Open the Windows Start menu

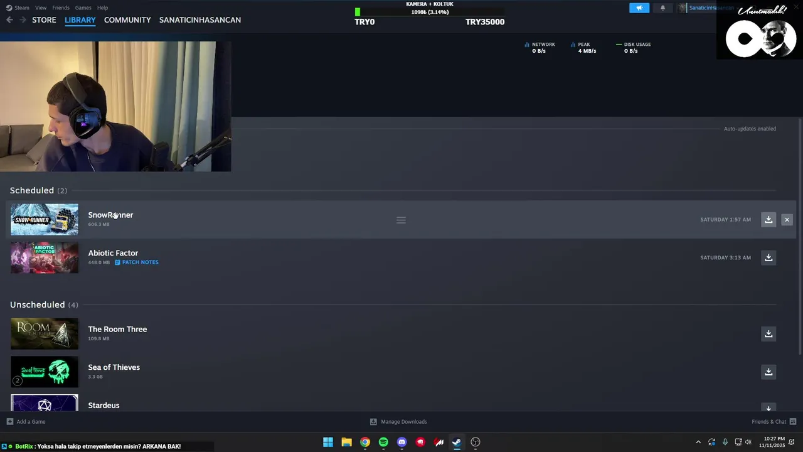[x=328, y=442]
